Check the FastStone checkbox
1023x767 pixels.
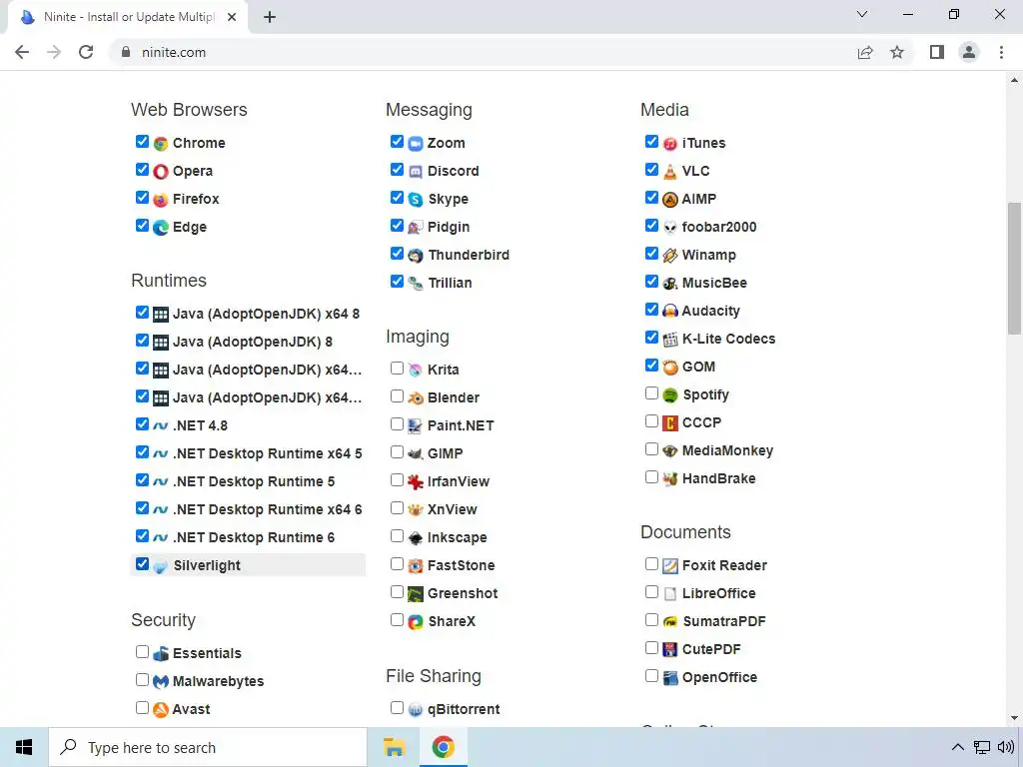coord(397,563)
